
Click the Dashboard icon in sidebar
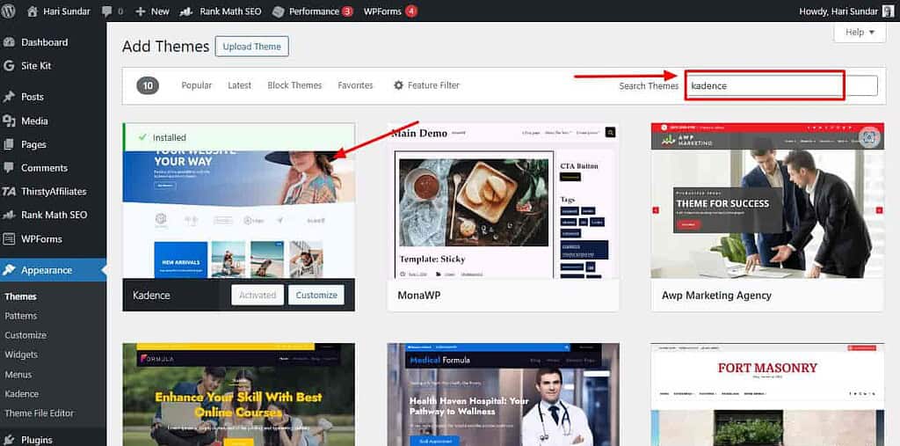(10, 42)
